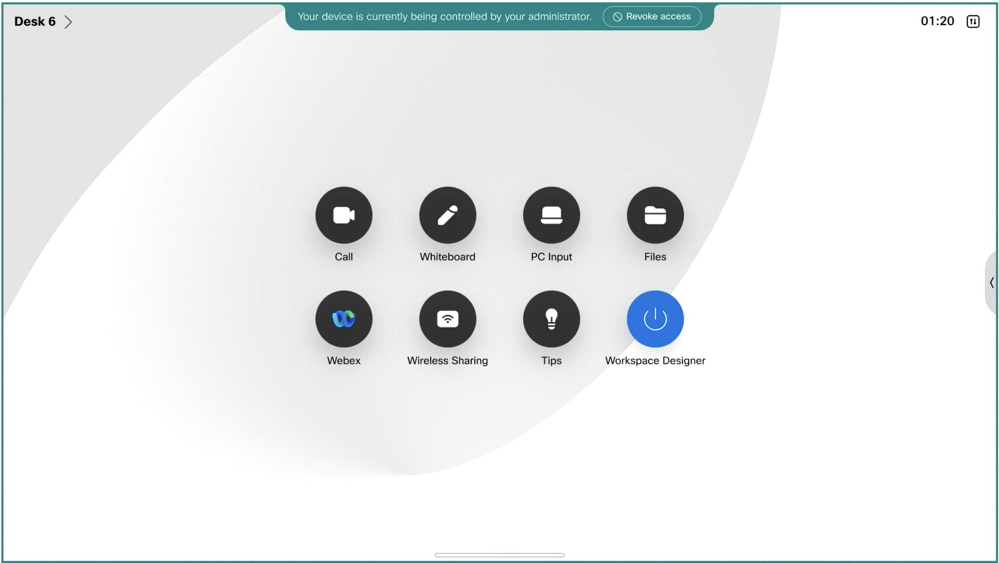This screenshot has width=999, height=563.
Task: Expand the Desk 6 chevron arrow
Action: (x=68, y=22)
